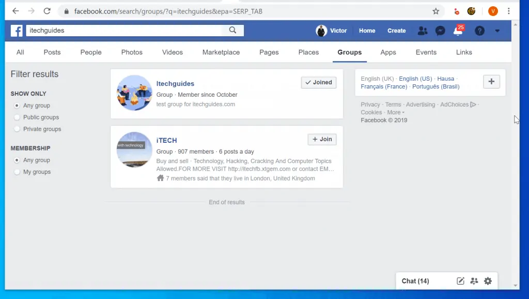View site info via padlock icon

point(67,11)
